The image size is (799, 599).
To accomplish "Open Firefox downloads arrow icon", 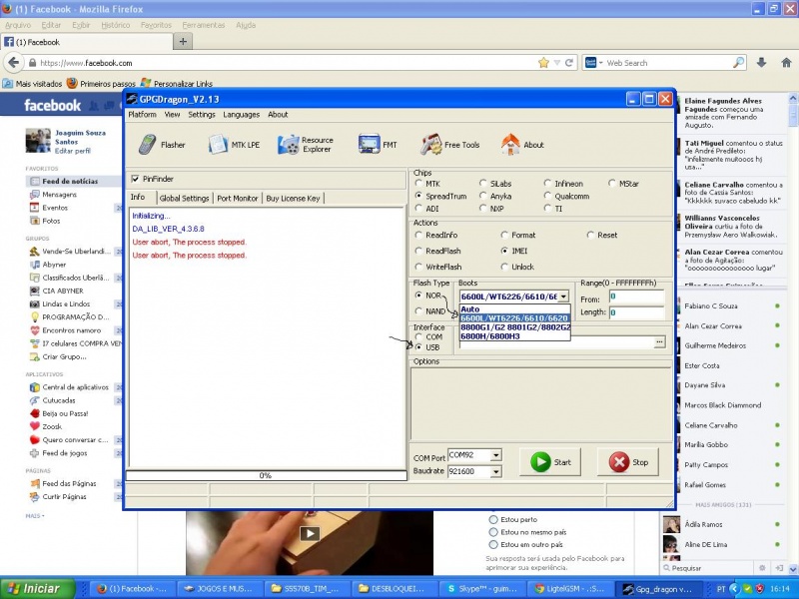I will coord(761,63).
